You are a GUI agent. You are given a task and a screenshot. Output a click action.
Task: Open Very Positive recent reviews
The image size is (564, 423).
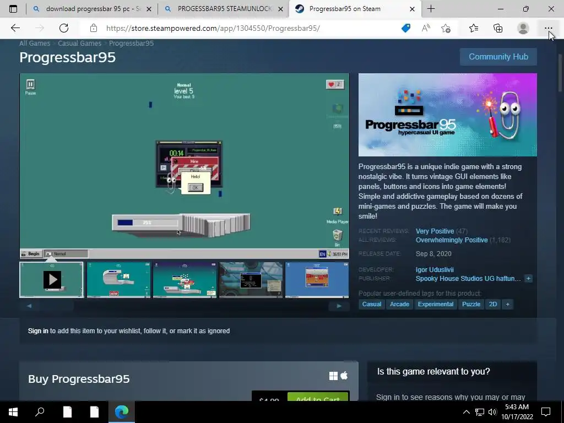[x=435, y=231]
